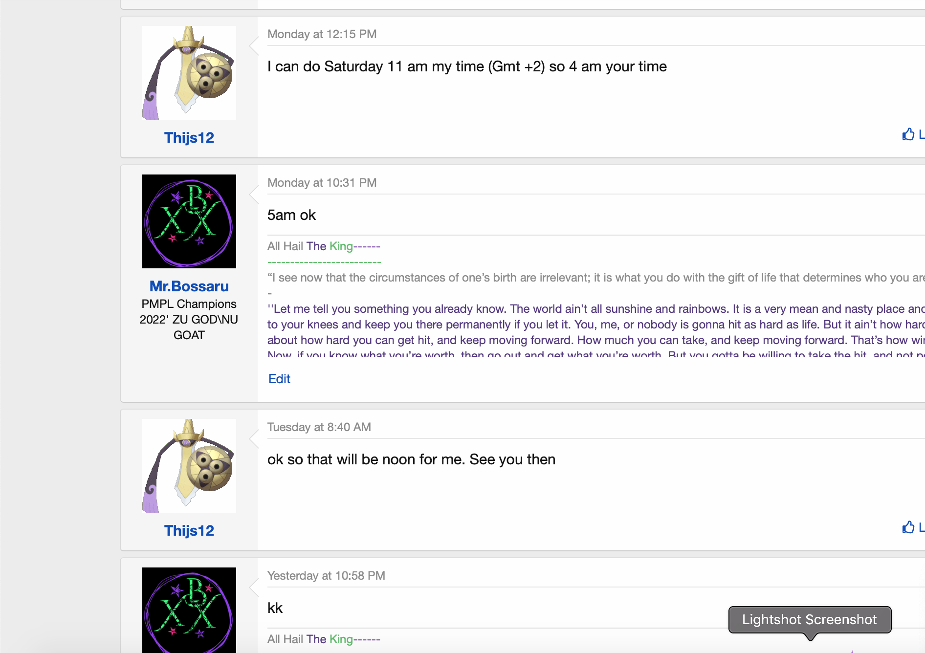Open Monday at 10:31 PM timestamp
This screenshot has height=653, width=925.
pos(322,183)
